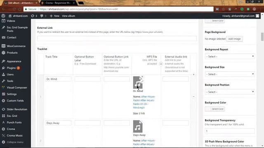Image resolution: width=264 pixels, height=148 pixels.
Task: Click the Days Away music file thumbnail
Action: coord(138,126)
